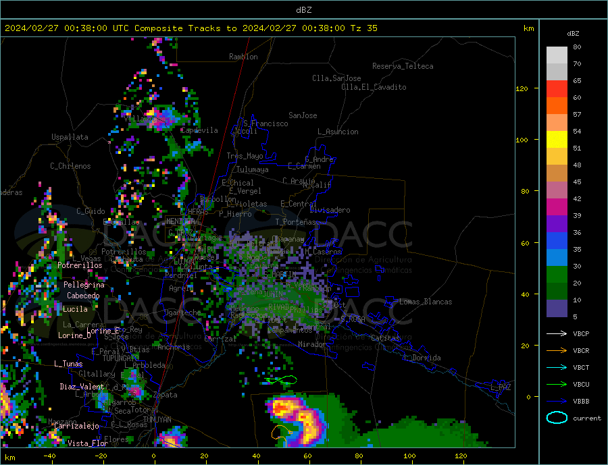The image size is (608, 465).
Task: Pick the purple swatch between 39 and 36
Action: pos(557,223)
